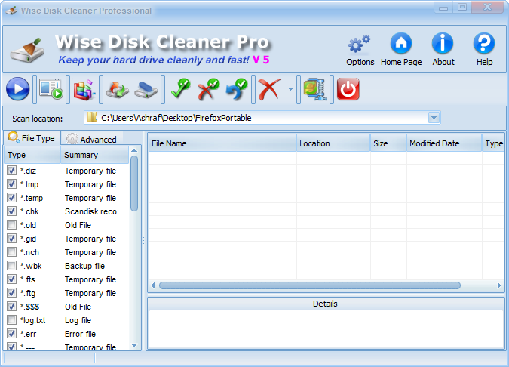
Task: Uncheck the *.diz file type
Action: [11, 171]
